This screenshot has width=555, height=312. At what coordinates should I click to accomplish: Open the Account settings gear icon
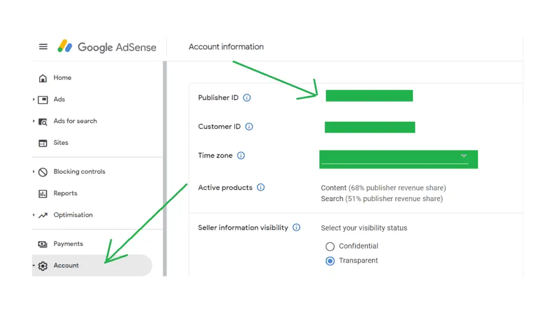click(43, 265)
